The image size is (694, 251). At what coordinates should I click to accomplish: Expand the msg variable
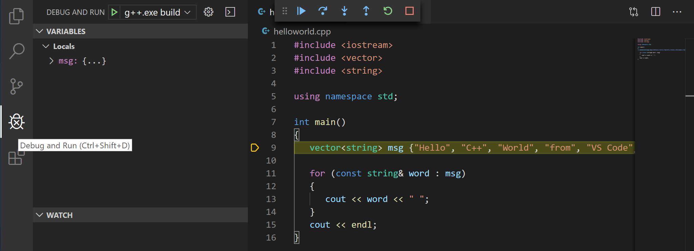pos(51,61)
